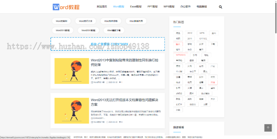Click the 自定义 tag

[193, 104]
